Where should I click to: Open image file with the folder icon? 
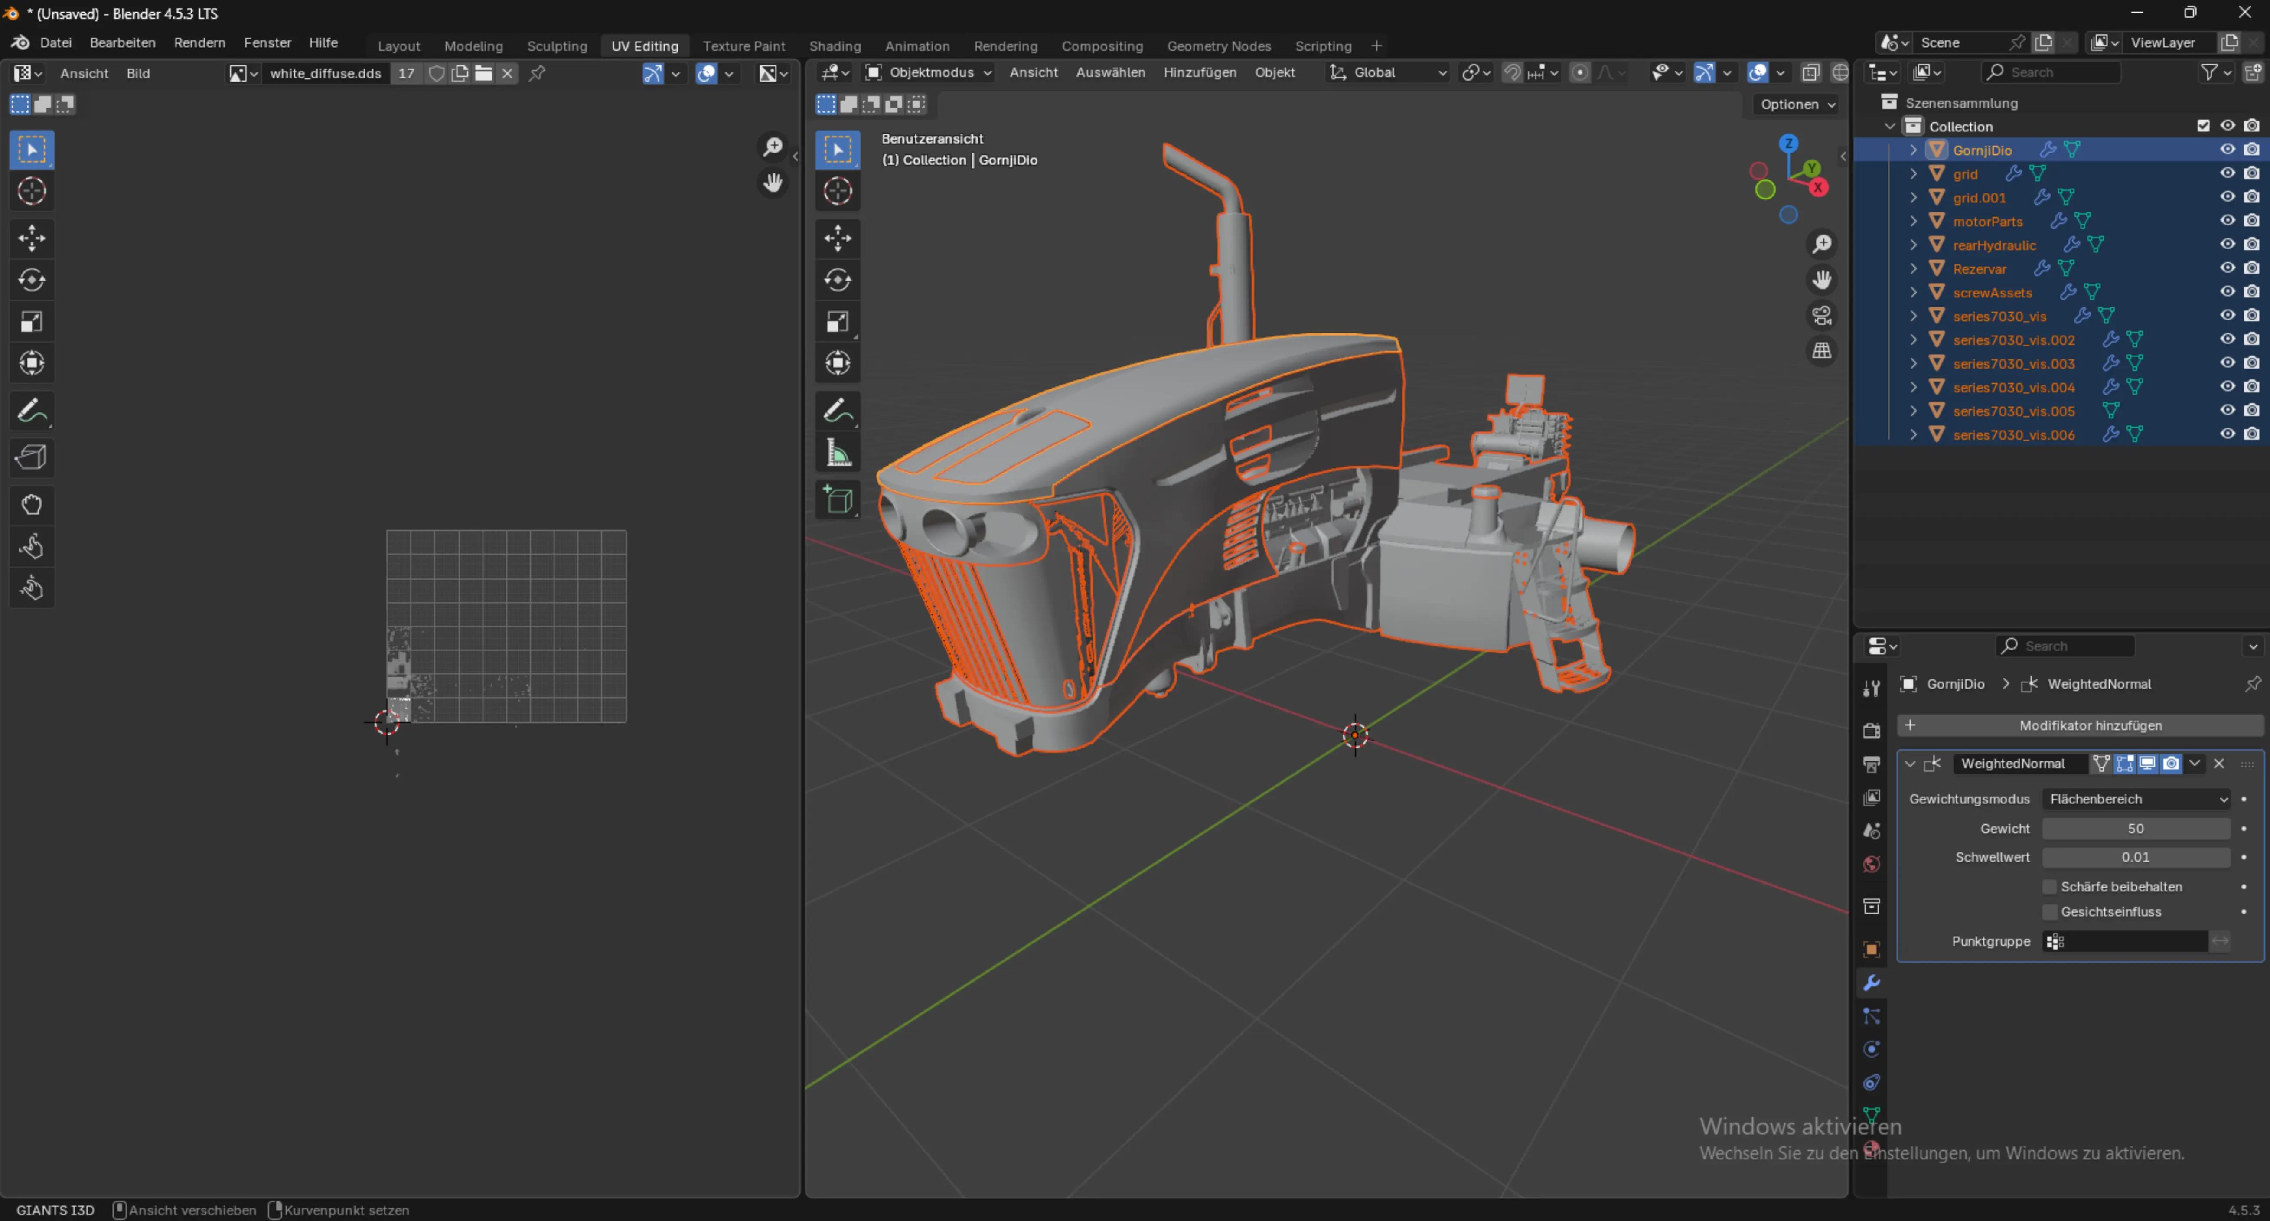(x=484, y=73)
